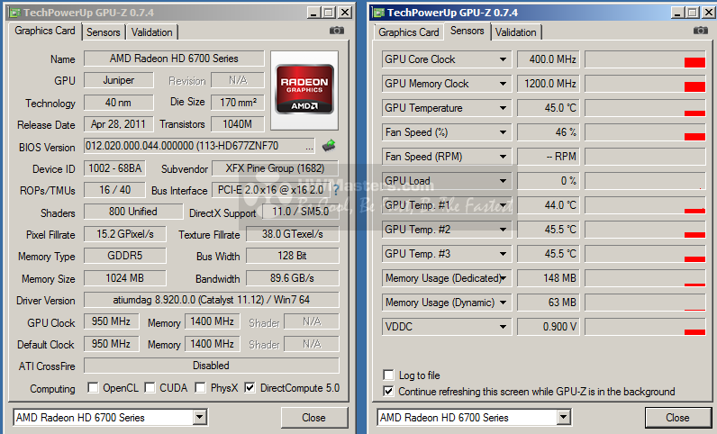
Task: Open the Validation tab in Sensors window
Action: click(516, 32)
